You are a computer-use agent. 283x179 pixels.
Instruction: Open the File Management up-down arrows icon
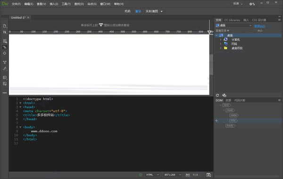point(5,32)
